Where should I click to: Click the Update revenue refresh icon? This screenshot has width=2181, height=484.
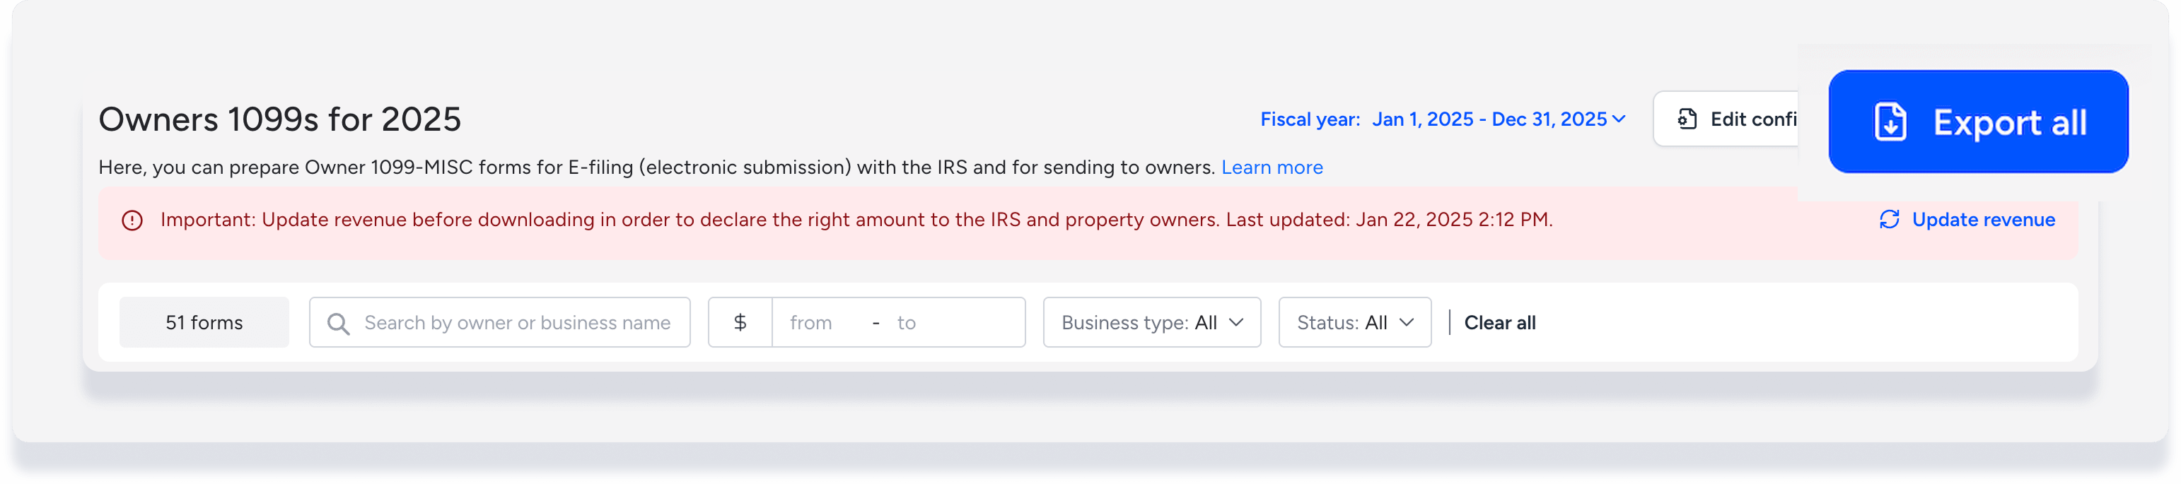1889,219
